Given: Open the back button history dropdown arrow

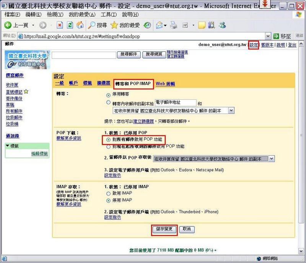Looking at the screenshot, I should coord(33,25).
